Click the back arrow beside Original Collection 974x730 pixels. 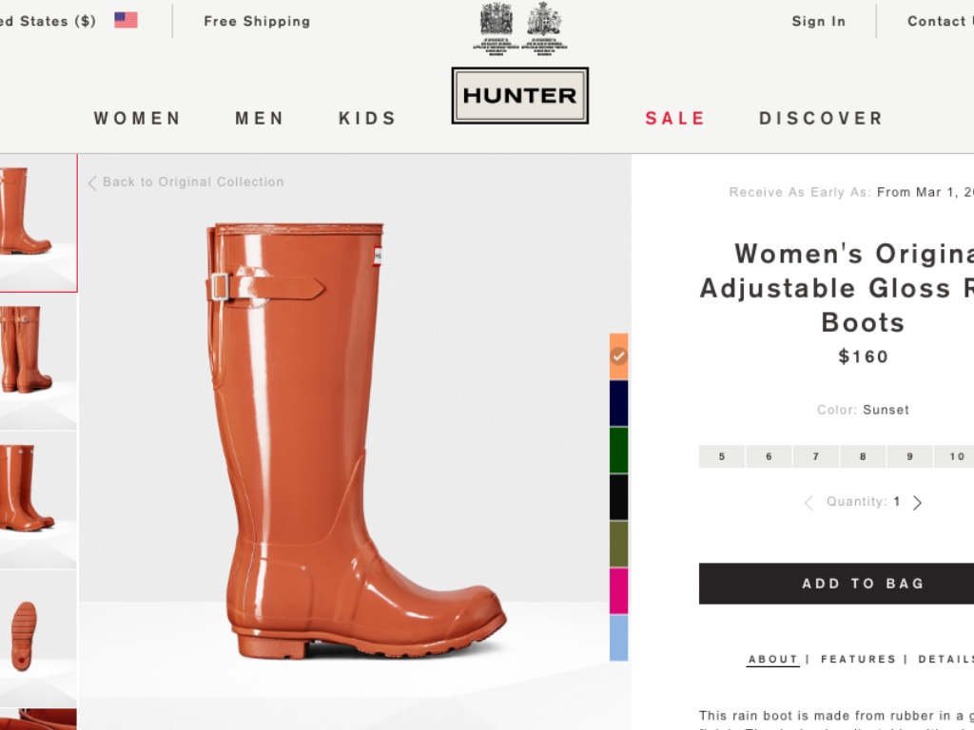coord(92,182)
